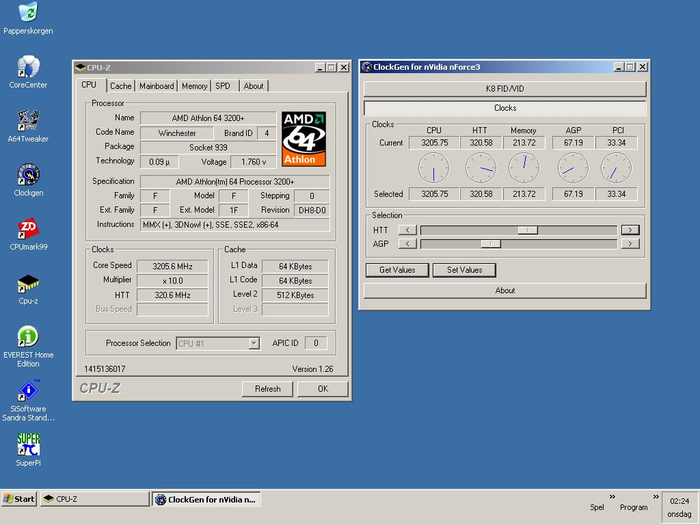Launch CoreCenter from the desktop
The width and height of the screenshot is (700, 525).
[x=29, y=66]
